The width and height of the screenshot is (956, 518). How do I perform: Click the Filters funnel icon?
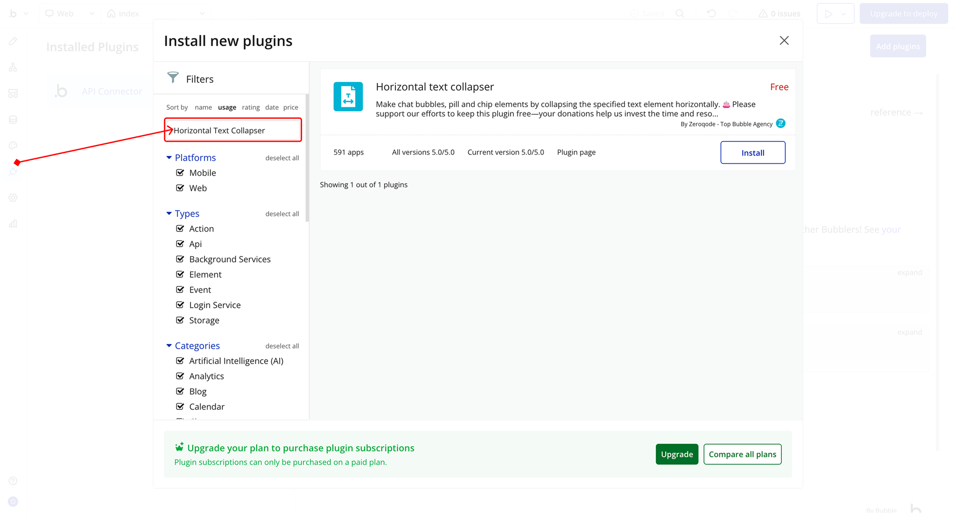pyautogui.click(x=173, y=78)
